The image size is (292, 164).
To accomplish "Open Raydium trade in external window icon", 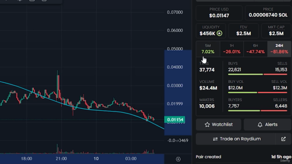I will [x=283, y=139].
